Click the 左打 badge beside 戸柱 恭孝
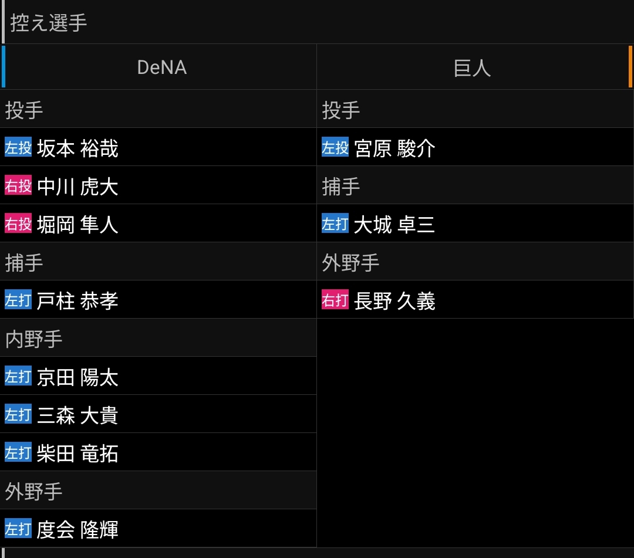This screenshot has width=634, height=558. click(x=18, y=300)
